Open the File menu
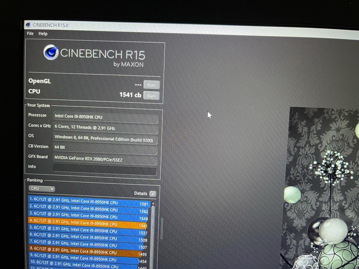The width and height of the screenshot is (359, 269). [x=30, y=33]
